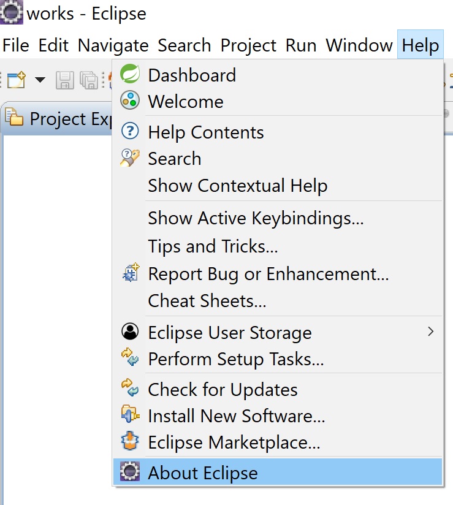Open the New wizard dropdown arrow
The width and height of the screenshot is (453, 505).
40,80
